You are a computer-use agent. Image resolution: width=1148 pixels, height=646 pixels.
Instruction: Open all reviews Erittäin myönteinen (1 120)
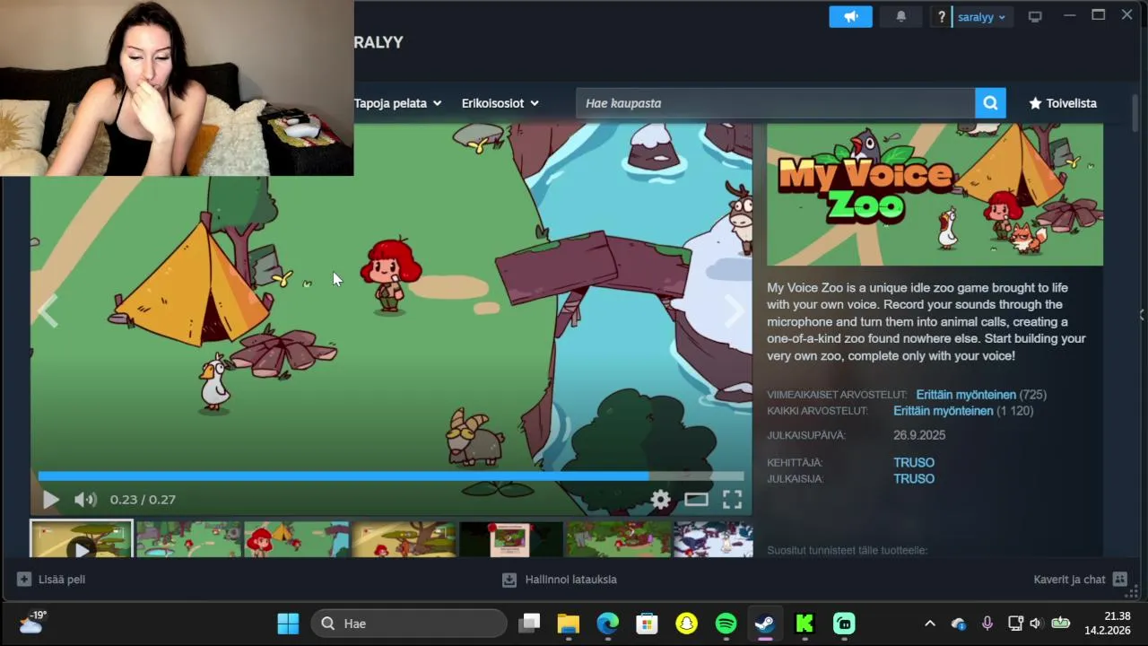(x=963, y=411)
